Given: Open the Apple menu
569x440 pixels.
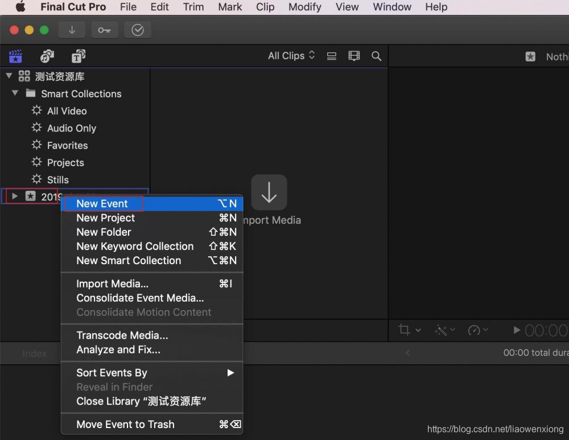Looking at the screenshot, I should (x=20, y=6).
